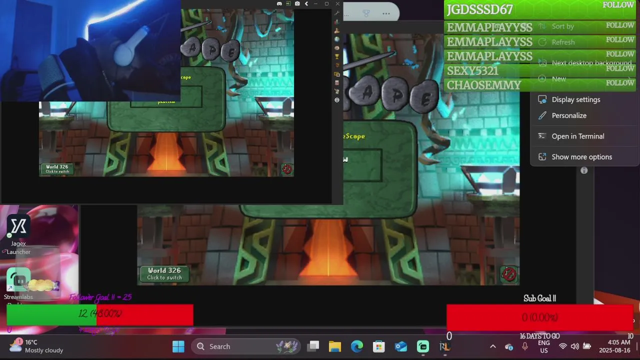Screen dimensions: 640x360
Task: Click the webcam overlay thumbnail
Action: click(90, 50)
